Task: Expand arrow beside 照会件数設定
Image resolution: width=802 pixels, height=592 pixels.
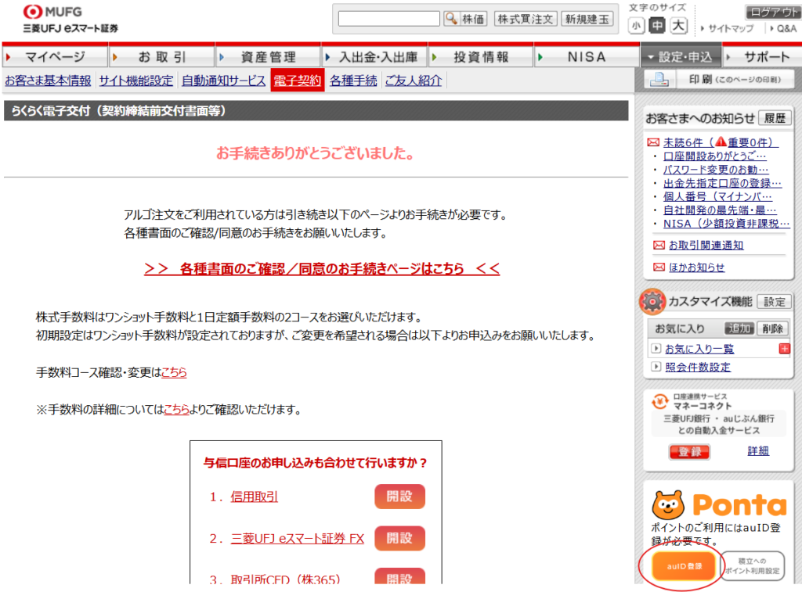Action: (x=656, y=367)
